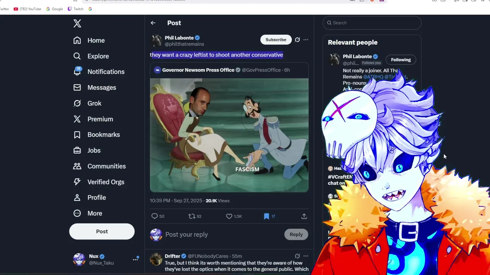Share post via upload icon
This screenshot has height=275, width=490.
[x=304, y=216]
